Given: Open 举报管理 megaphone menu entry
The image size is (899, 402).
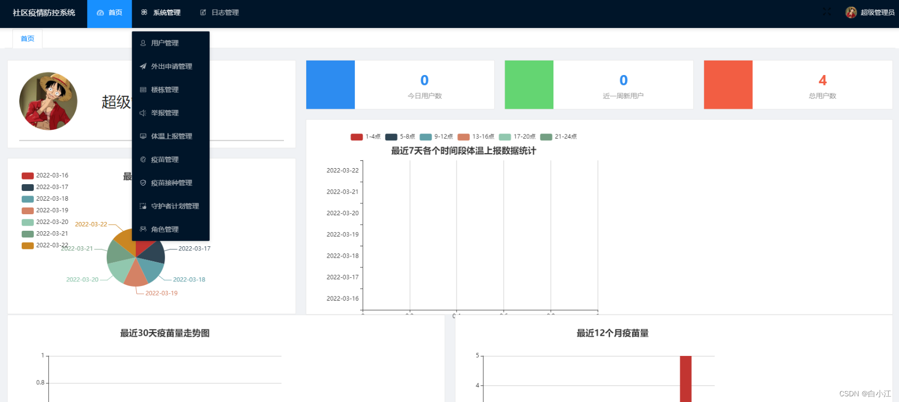Looking at the screenshot, I should tap(170, 113).
